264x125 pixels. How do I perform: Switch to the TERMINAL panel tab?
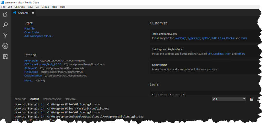tap(71, 99)
